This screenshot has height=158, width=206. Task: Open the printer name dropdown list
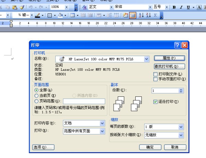(147, 59)
